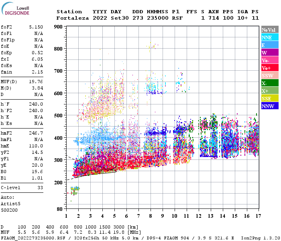Click the AXN value 714
The height and width of the screenshot is (241, 281).
(x=214, y=18)
